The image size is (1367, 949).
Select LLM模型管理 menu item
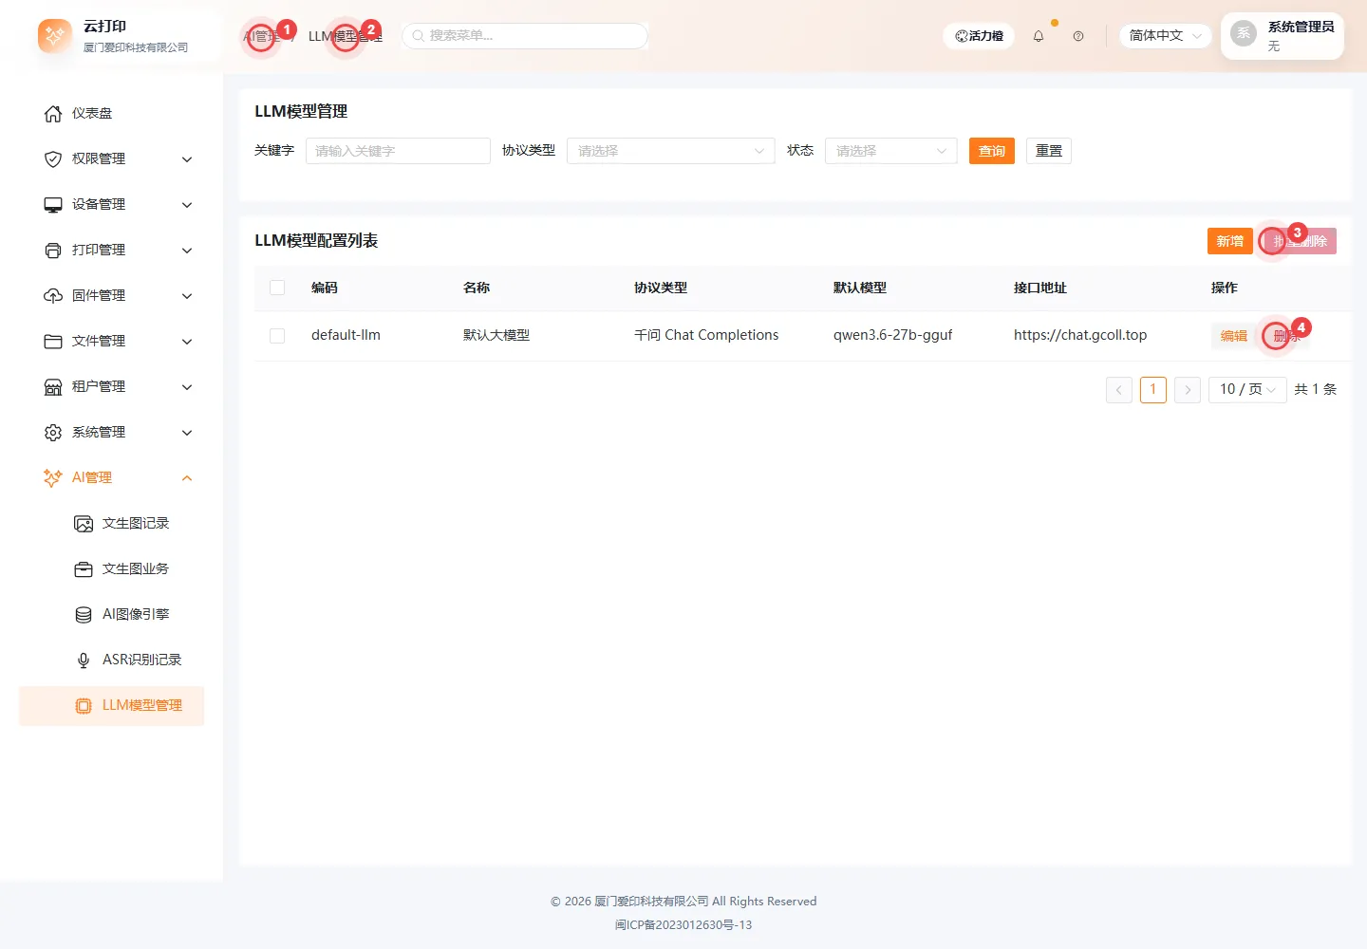pos(112,706)
